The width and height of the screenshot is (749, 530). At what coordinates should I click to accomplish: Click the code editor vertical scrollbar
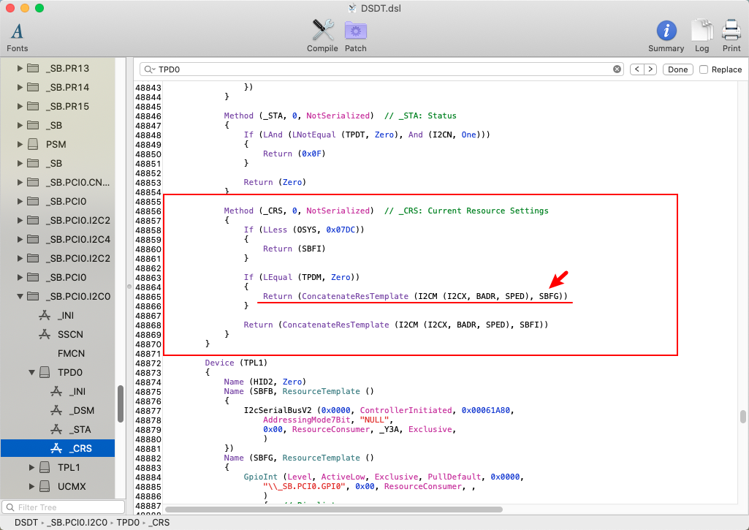(743, 417)
